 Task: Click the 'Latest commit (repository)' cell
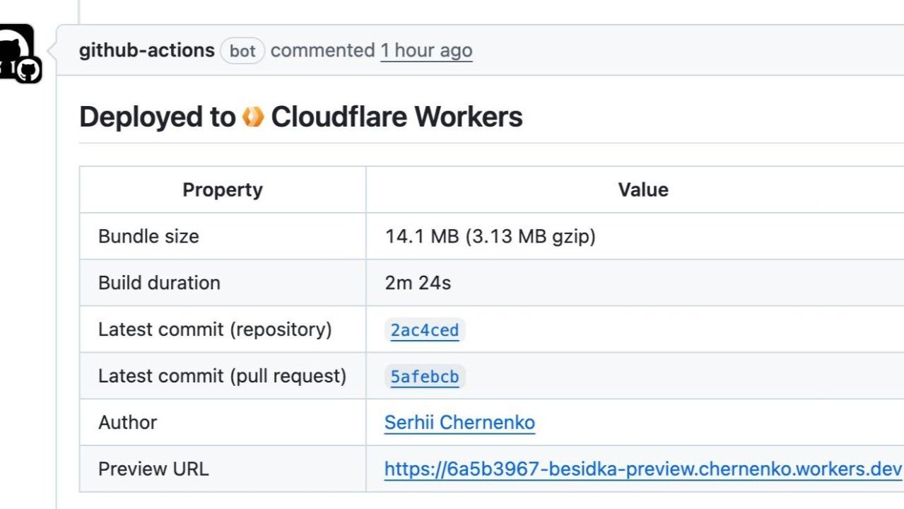(x=223, y=329)
